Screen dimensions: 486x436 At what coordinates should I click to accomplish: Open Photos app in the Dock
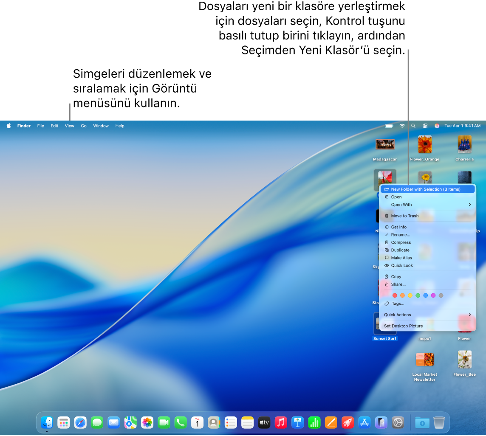(147, 423)
